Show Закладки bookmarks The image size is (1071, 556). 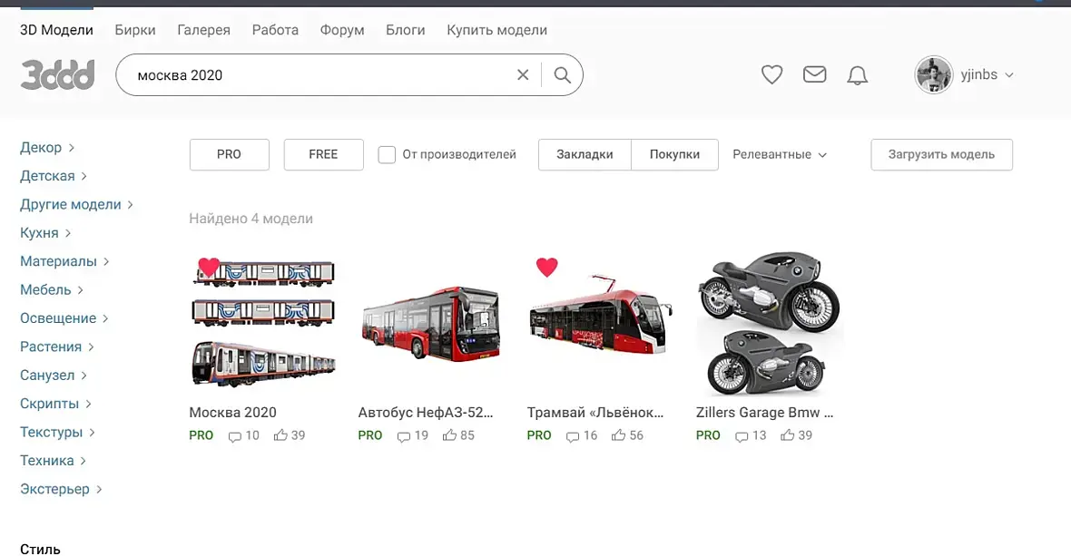coord(585,155)
